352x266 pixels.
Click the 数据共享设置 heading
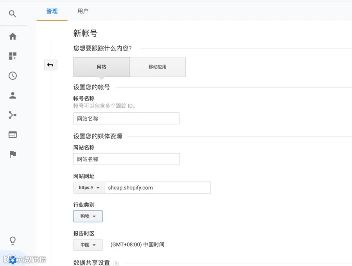tap(92, 262)
